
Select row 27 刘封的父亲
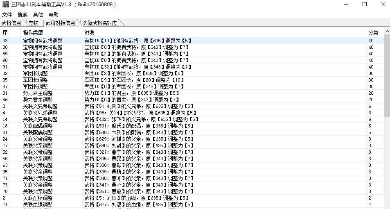click(x=192, y=145)
